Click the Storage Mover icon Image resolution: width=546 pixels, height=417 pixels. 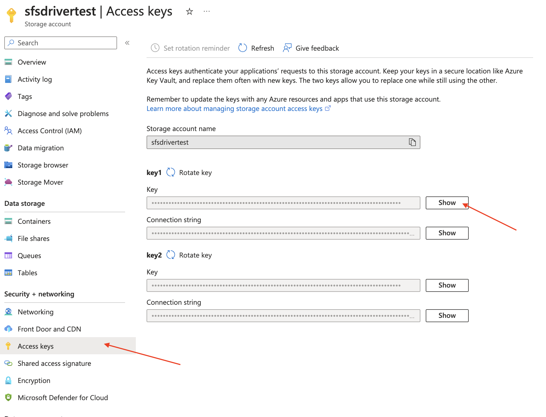click(x=8, y=182)
